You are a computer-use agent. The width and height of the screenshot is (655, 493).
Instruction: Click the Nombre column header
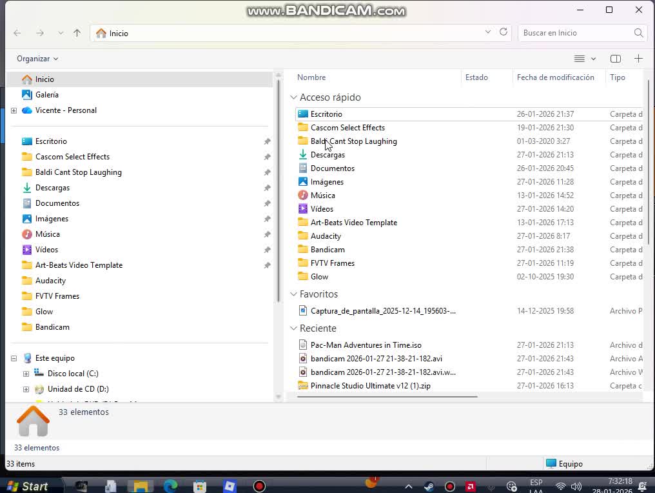pos(311,77)
